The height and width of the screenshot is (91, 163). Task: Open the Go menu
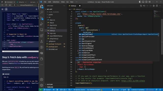coord(67,2)
